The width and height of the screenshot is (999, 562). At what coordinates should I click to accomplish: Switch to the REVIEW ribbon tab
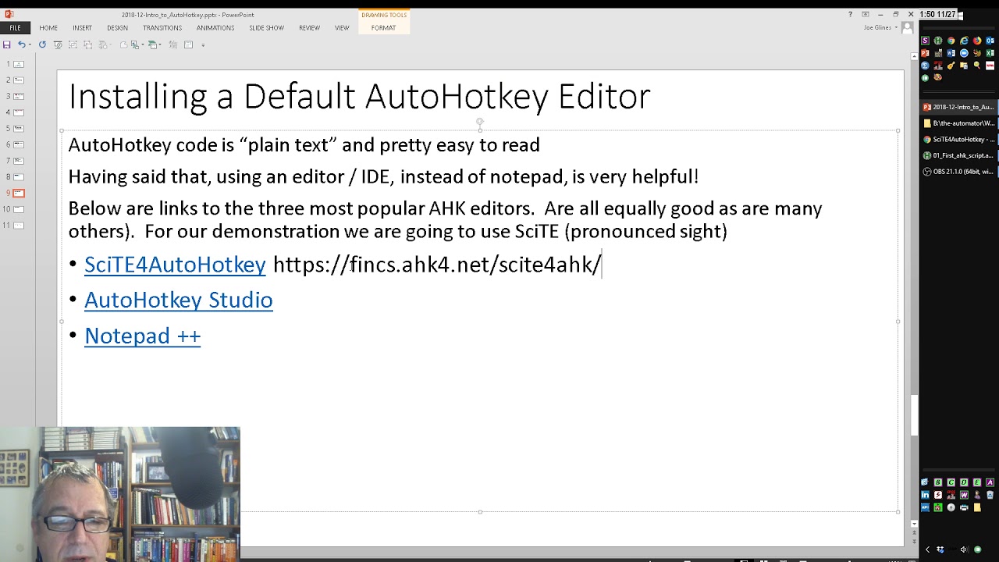[309, 27]
